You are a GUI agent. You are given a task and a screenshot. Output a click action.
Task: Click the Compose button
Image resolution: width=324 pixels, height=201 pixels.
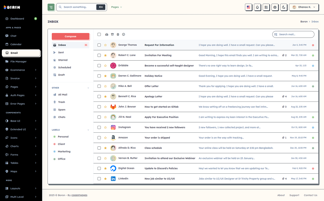point(71,36)
